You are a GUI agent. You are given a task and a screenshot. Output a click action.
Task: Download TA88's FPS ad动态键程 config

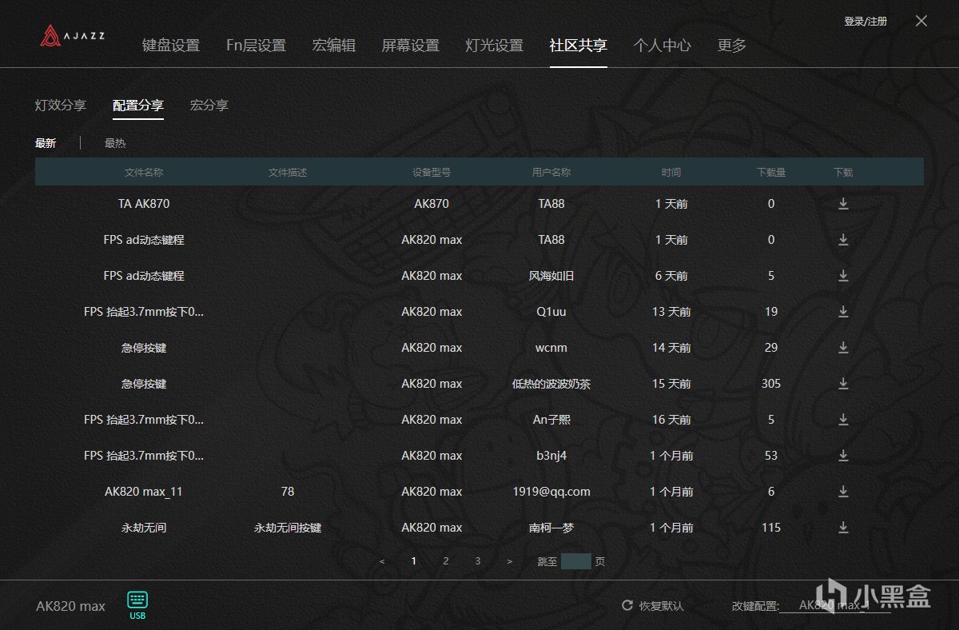(843, 240)
